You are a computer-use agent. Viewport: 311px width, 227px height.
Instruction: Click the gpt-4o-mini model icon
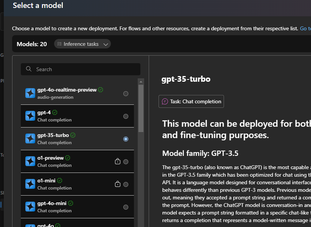(30, 207)
